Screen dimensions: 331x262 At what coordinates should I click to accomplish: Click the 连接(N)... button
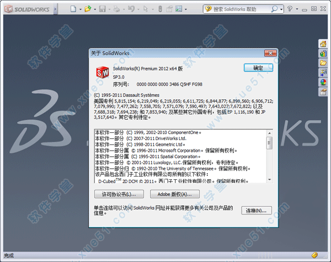click(x=257, y=211)
